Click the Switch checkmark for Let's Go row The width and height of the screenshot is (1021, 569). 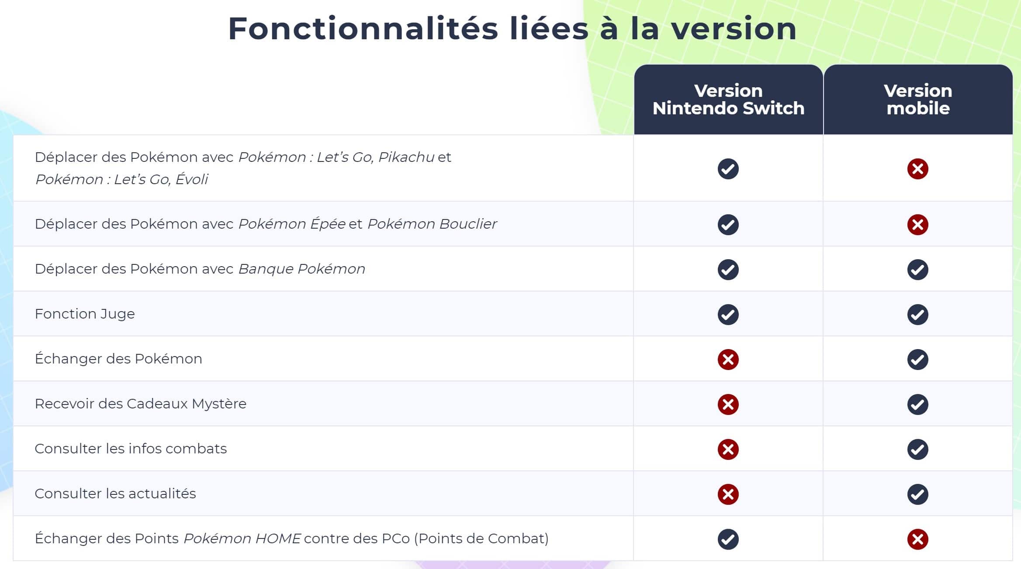[x=728, y=169]
